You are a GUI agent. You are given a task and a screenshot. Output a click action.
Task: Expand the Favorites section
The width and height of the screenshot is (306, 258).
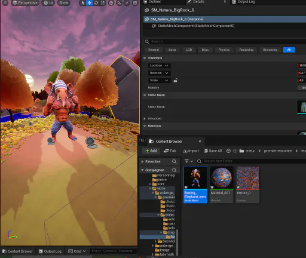[x=142, y=161]
